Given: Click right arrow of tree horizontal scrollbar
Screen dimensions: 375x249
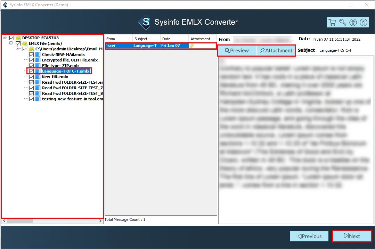Looking at the screenshot, I should coord(100,221).
